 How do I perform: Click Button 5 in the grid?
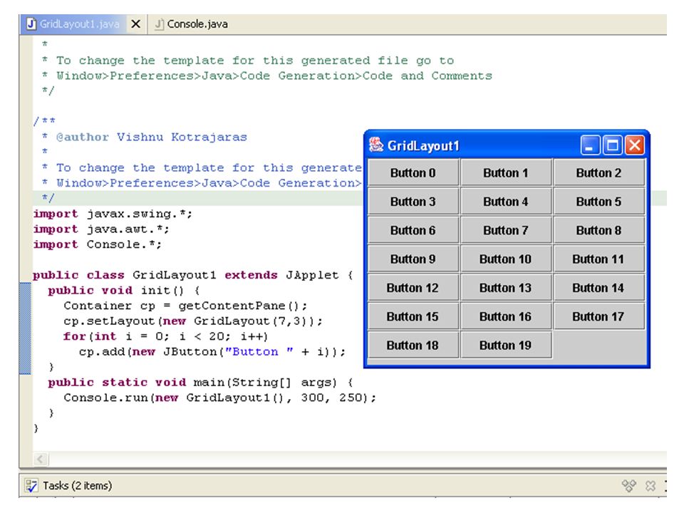point(599,202)
